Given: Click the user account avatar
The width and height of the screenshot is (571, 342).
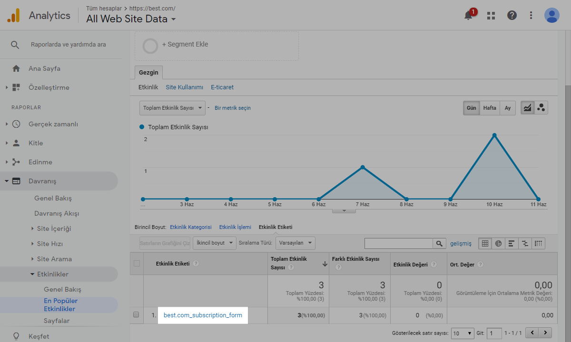Looking at the screenshot, I should [552, 15].
